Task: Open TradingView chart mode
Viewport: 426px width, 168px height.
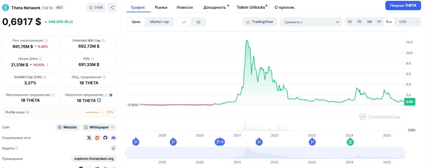Action: tap(260, 22)
